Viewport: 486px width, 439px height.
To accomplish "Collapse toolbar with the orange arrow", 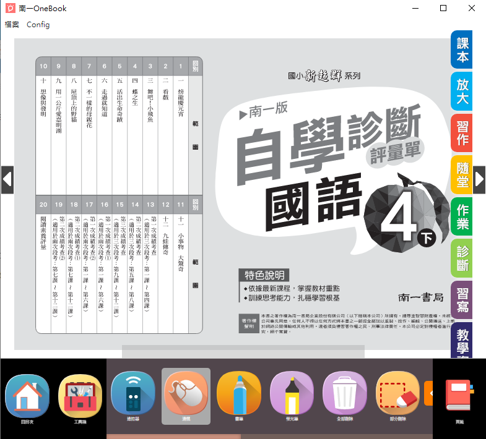I will point(428,393).
